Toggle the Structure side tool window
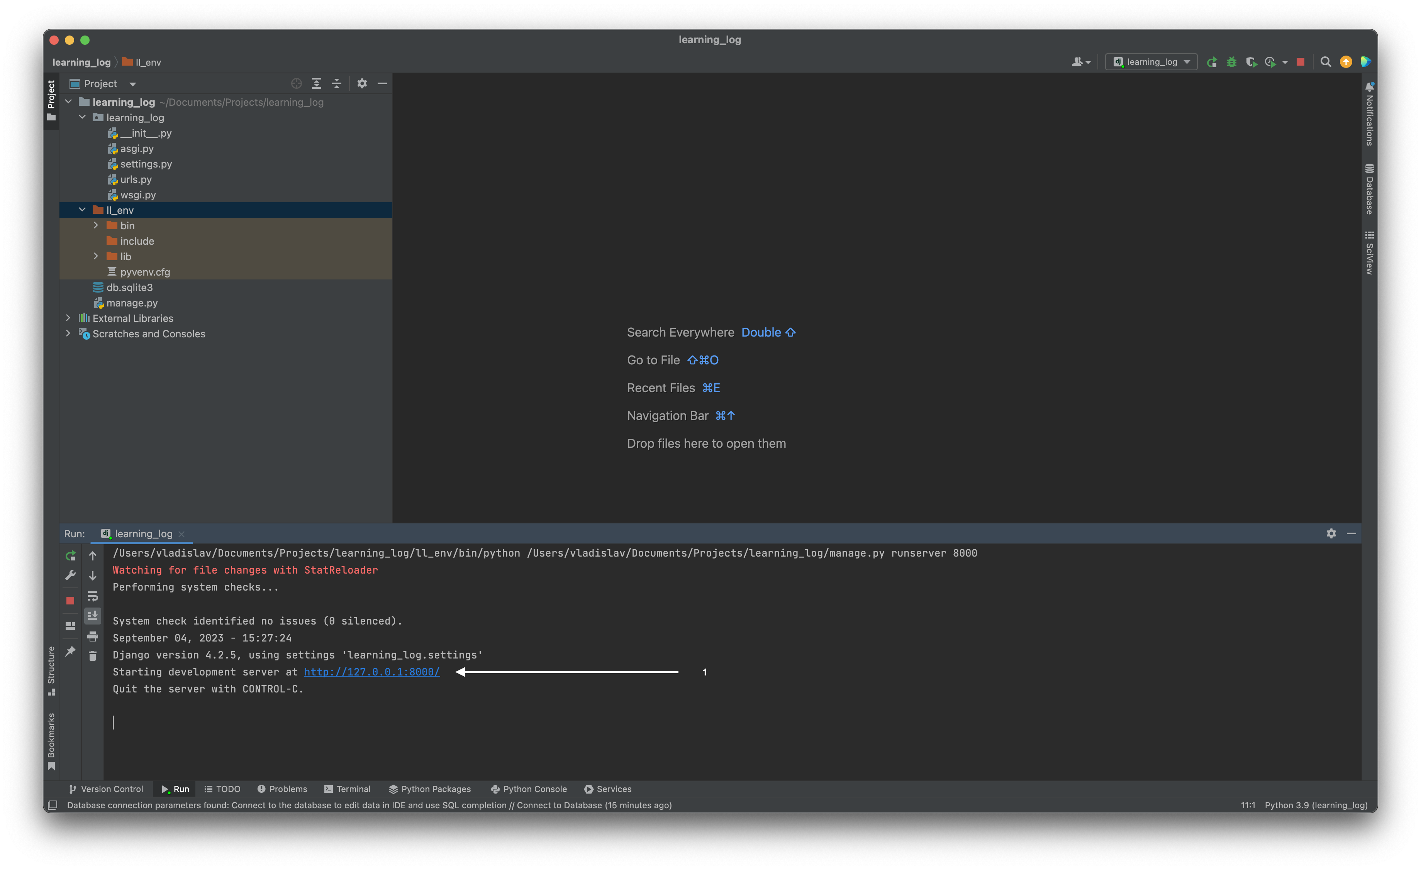This screenshot has height=870, width=1421. tap(51, 670)
